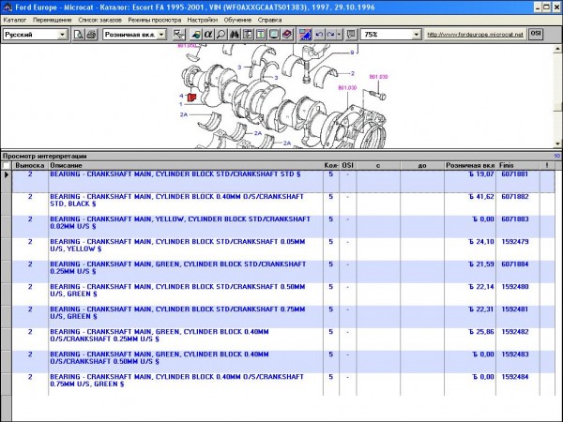
Task: Open the Настройки menu
Action: 203,20
